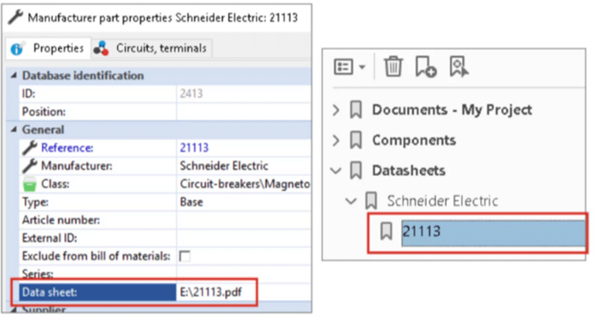Click the add new bookmark icon
Screen dimensions: 595x317
point(425,67)
